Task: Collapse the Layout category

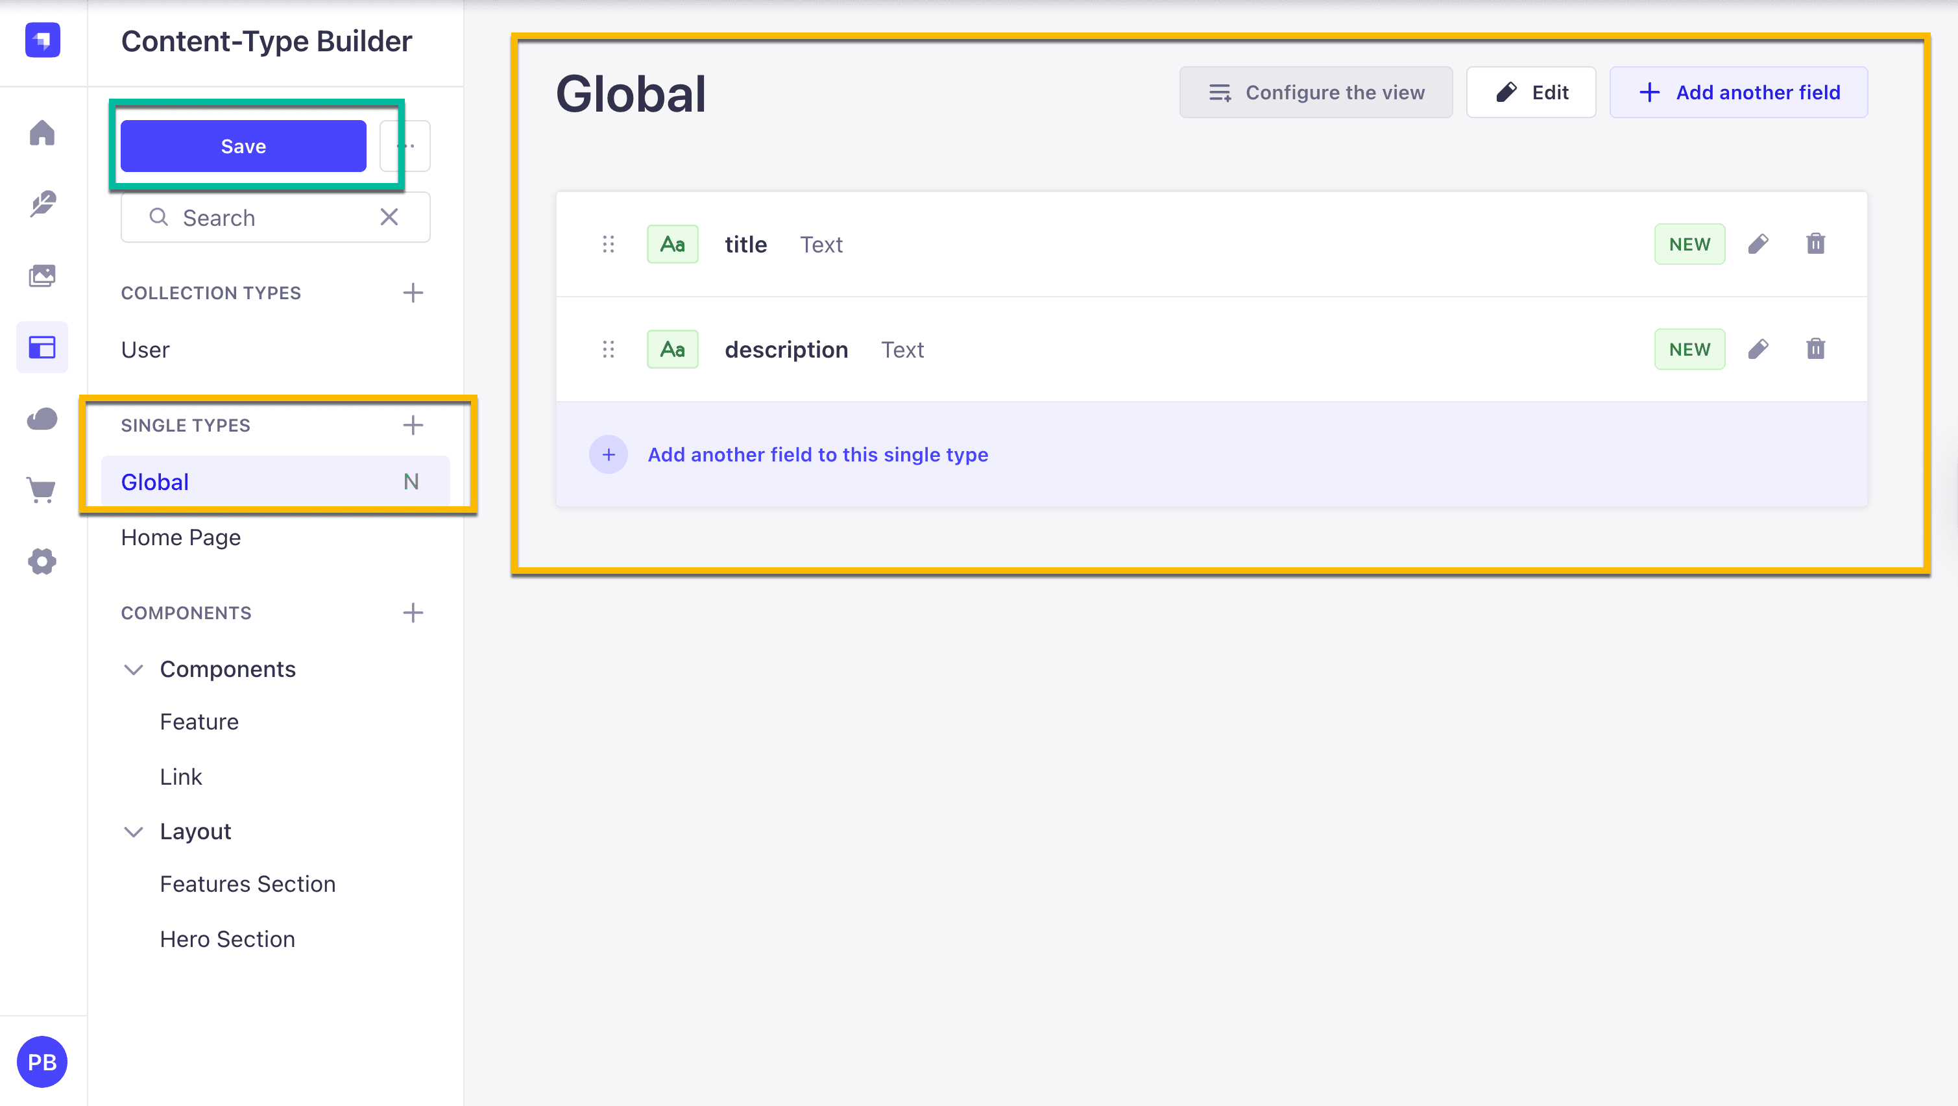Action: (x=133, y=831)
